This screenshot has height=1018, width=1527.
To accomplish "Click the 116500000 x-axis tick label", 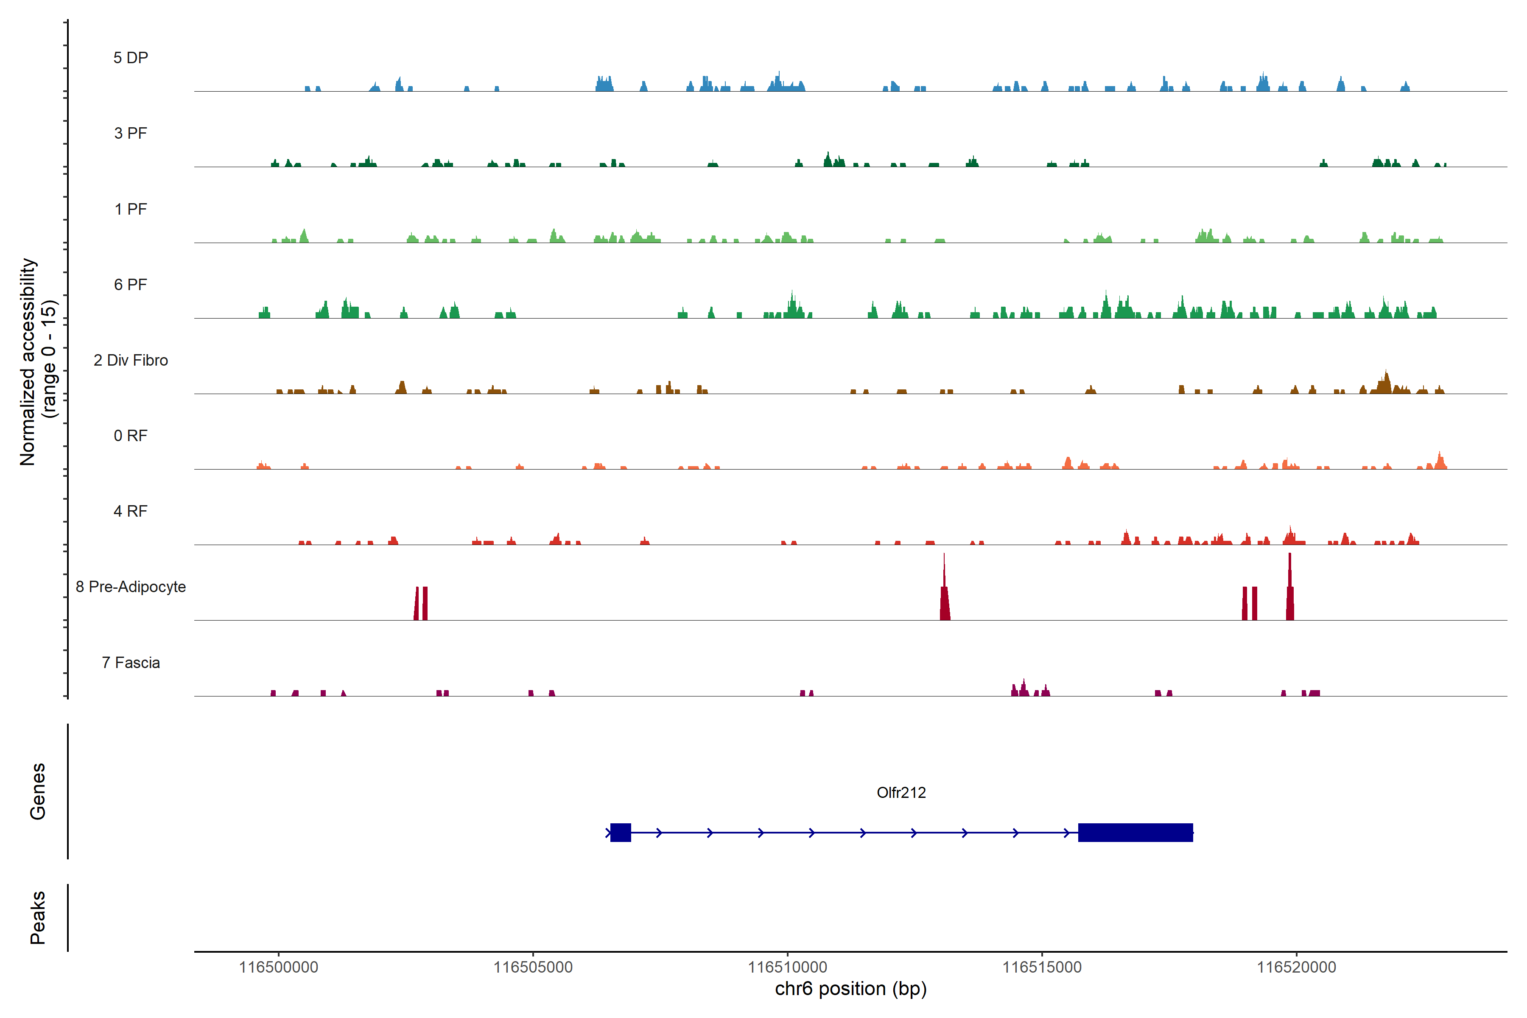I will [279, 968].
